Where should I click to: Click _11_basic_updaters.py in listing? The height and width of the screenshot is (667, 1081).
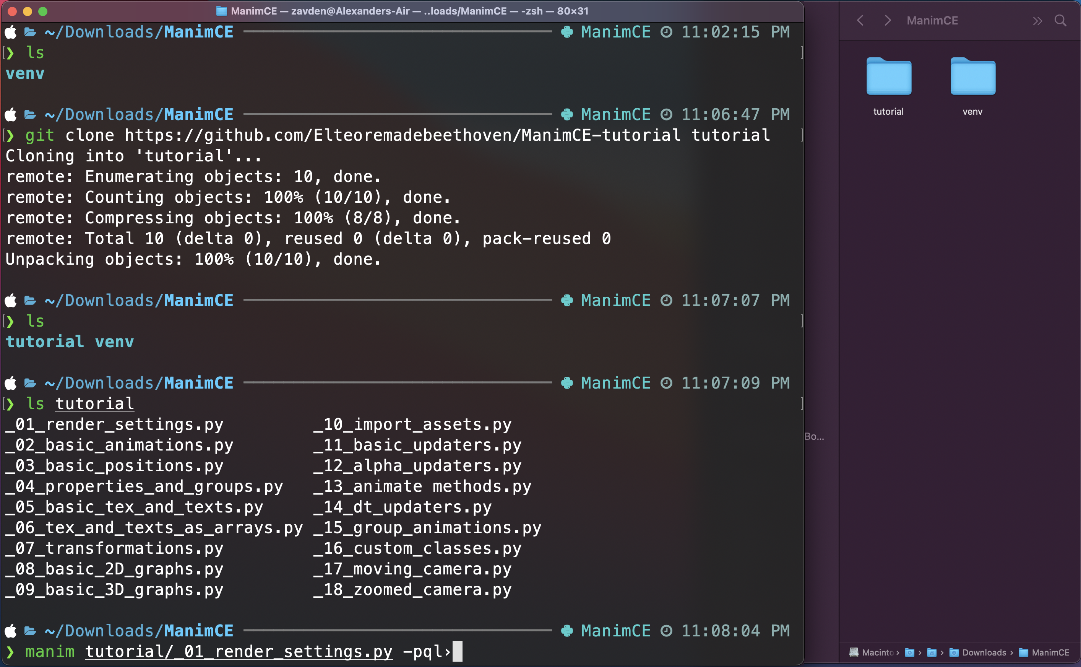click(417, 445)
